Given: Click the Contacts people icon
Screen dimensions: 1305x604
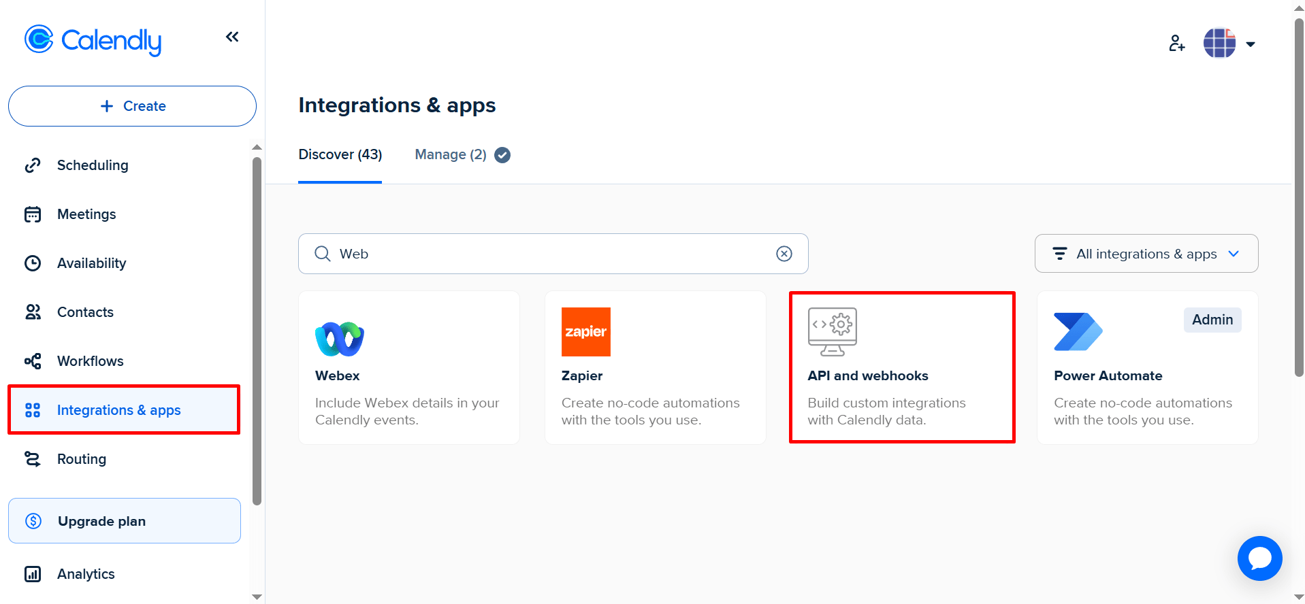Looking at the screenshot, I should click(x=33, y=312).
